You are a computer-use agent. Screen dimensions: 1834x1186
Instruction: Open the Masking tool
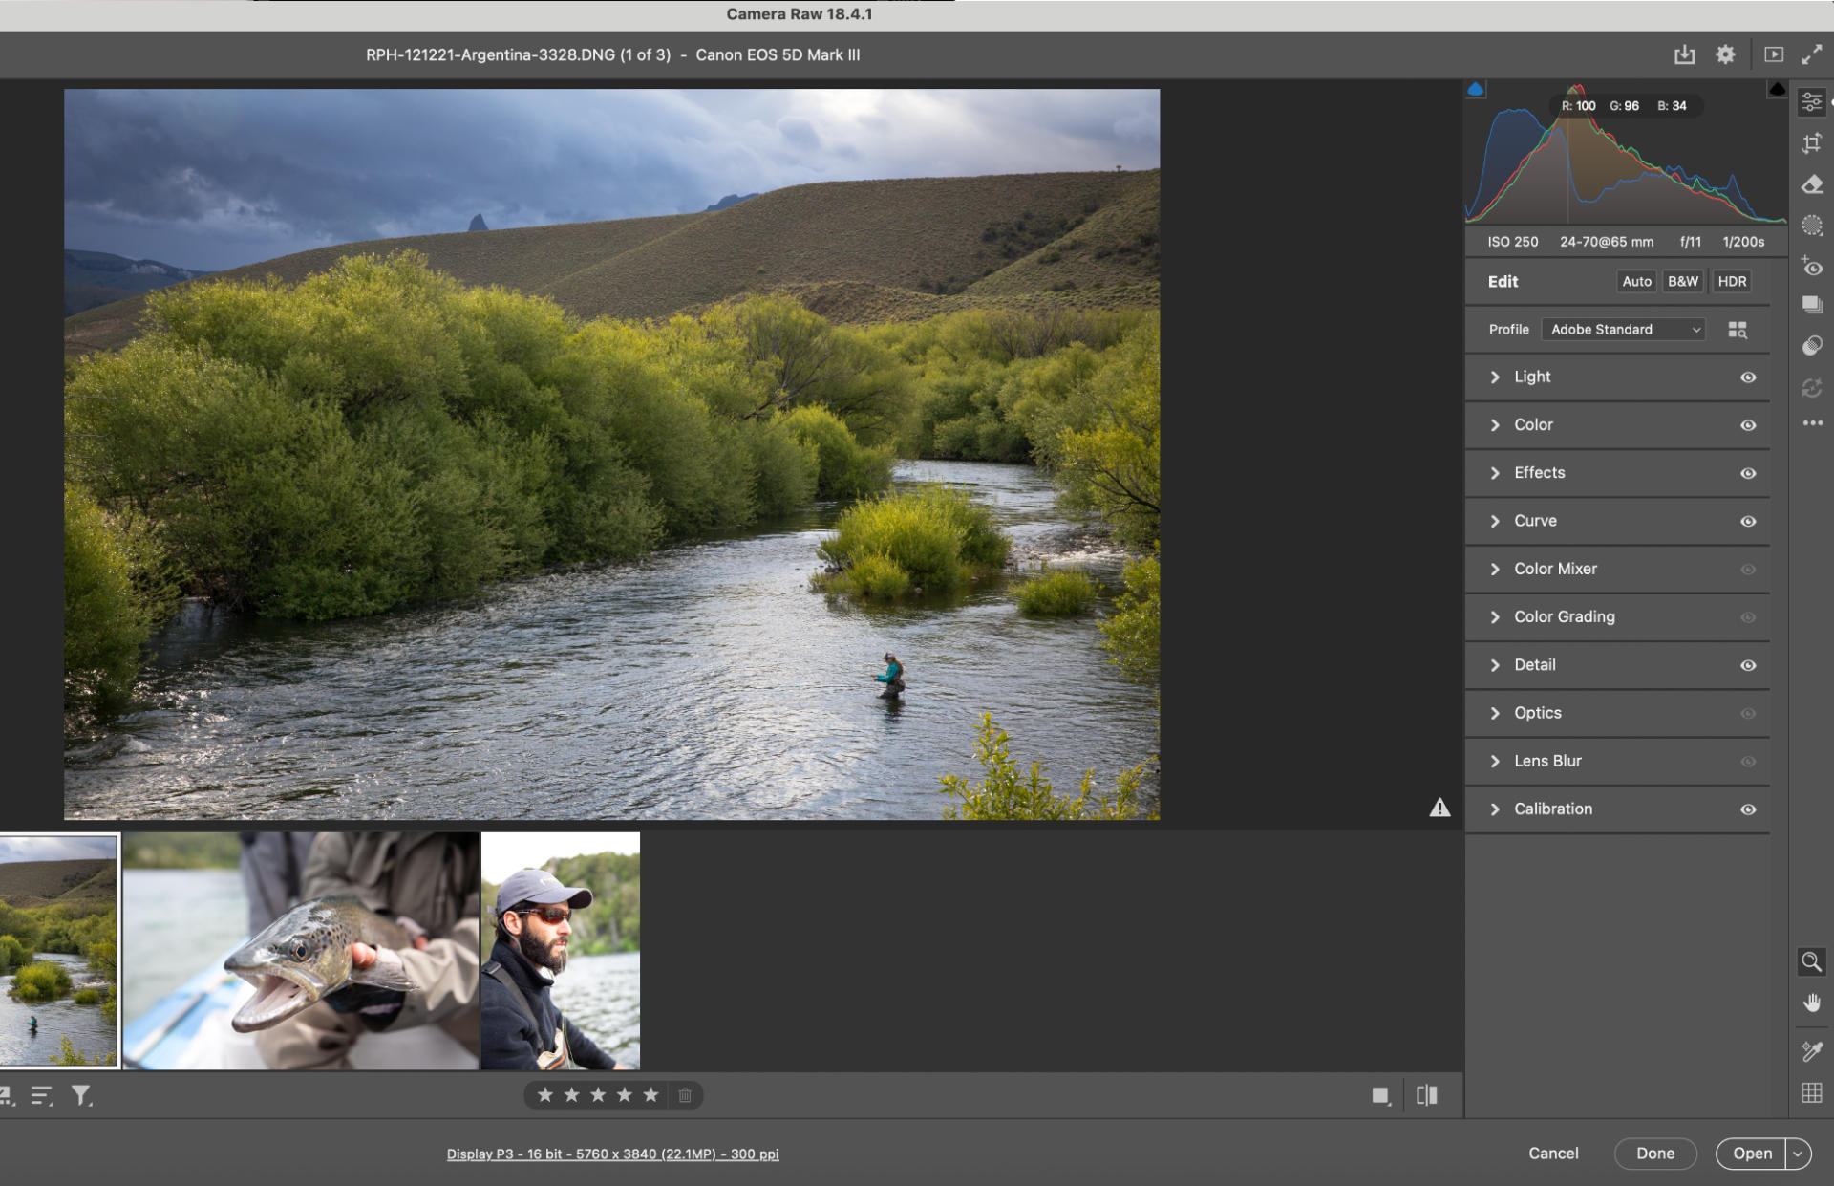point(1811,226)
